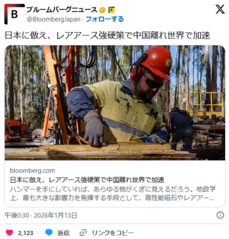Open the post info circle icon
229x239 pixels.
click(x=220, y=215)
